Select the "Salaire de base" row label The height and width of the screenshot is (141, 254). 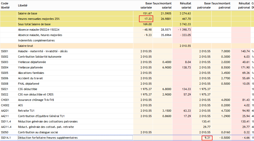[x=29, y=13]
